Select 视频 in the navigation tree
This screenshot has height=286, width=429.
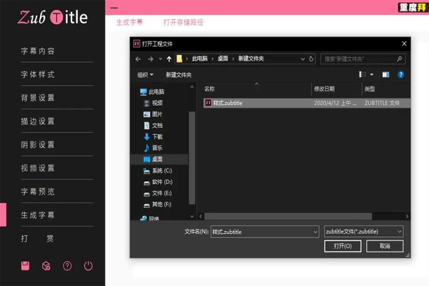(x=153, y=103)
